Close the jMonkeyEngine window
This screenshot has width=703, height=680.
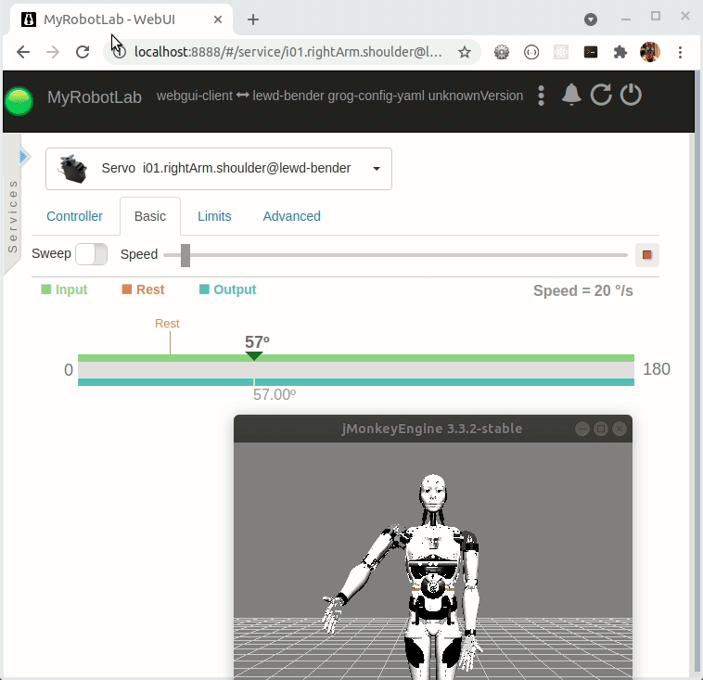pyautogui.click(x=620, y=429)
